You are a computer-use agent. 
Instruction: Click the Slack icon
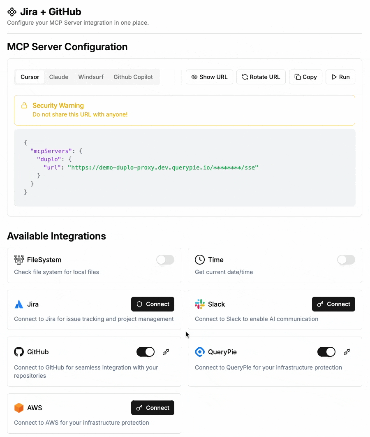point(199,304)
